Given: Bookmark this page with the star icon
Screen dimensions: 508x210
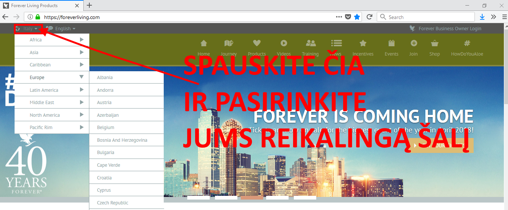Looking at the screenshot, I should pos(357,17).
